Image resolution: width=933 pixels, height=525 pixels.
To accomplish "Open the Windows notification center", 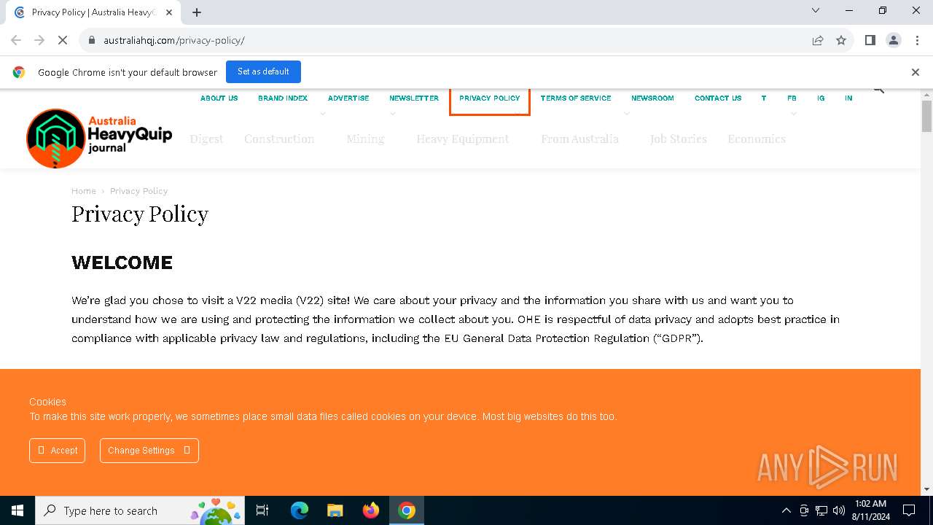I will (x=909, y=510).
